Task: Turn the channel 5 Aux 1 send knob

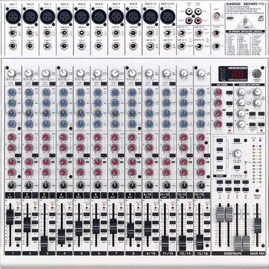Action: click(80, 138)
